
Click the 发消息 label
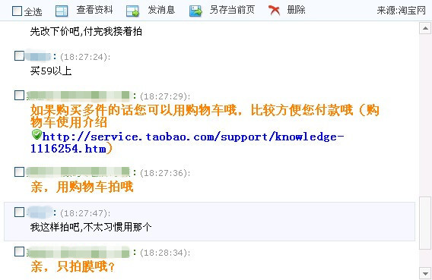click(x=161, y=10)
